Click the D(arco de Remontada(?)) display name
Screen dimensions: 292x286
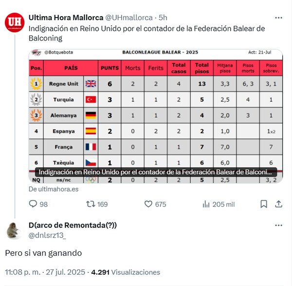(x=73, y=225)
